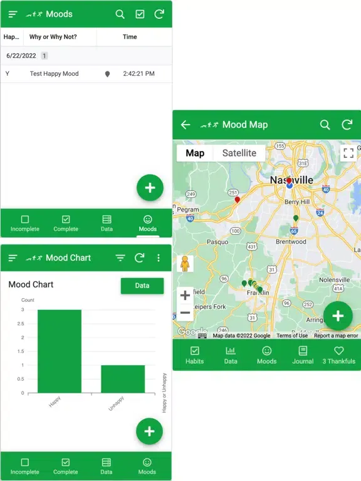Select the Street View pegman
This screenshot has width=361, height=481.
185,264
